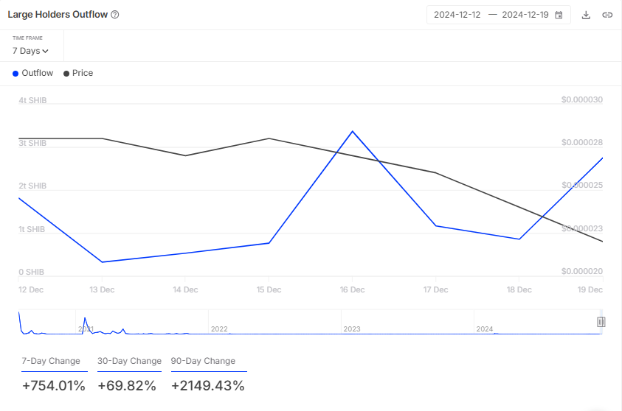Screen dimensions: 622x411
Task: Click 2023 on the mini timeline navigator
Action: [352, 329]
